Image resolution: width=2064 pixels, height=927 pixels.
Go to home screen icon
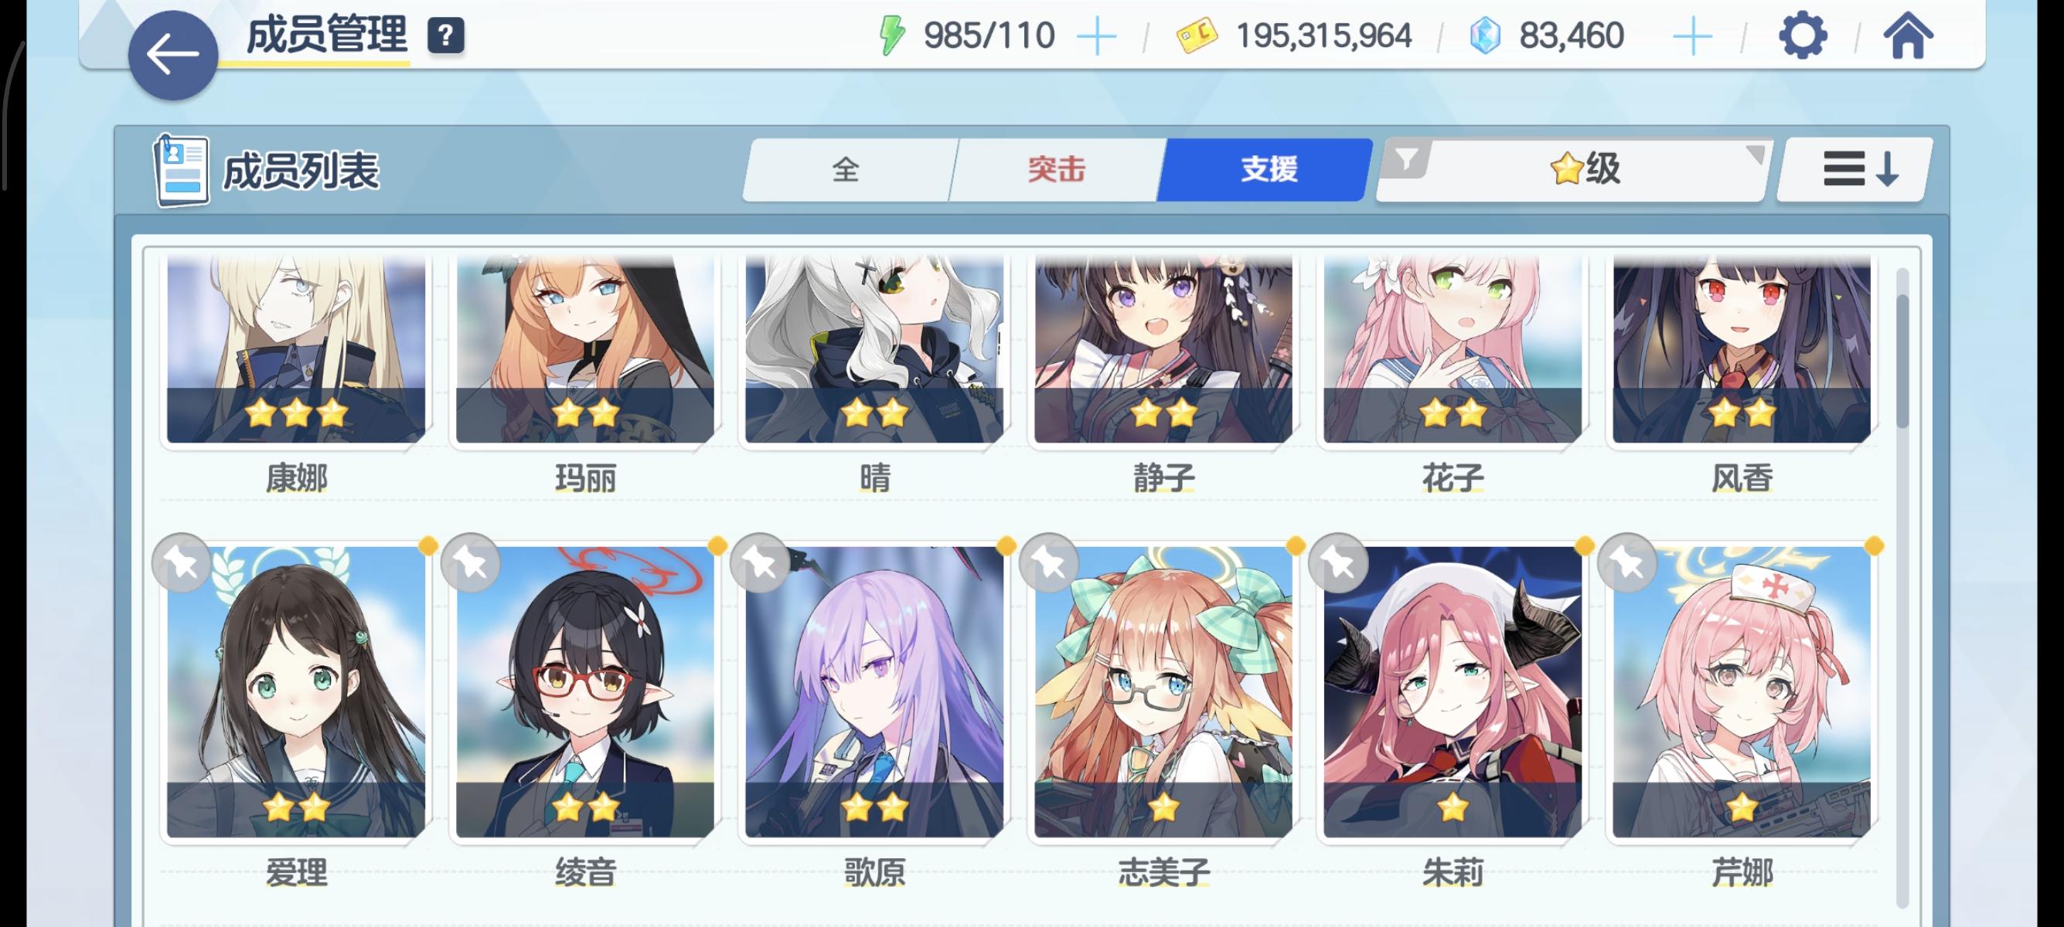pos(1908,36)
